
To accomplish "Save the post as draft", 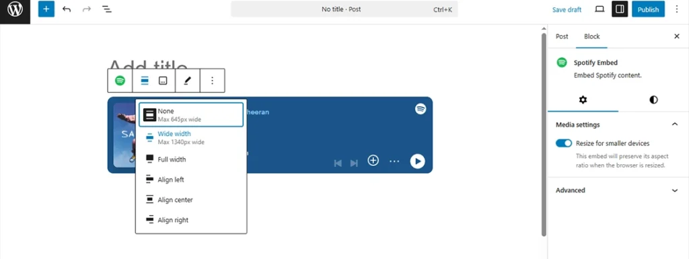I will tap(567, 9).
